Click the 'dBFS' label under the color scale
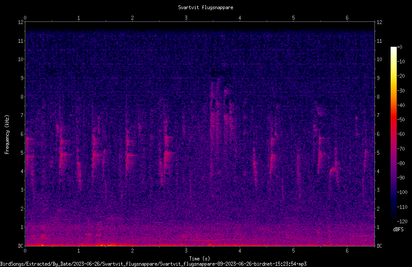Viewport: 412px width, 267px height. 398,229
